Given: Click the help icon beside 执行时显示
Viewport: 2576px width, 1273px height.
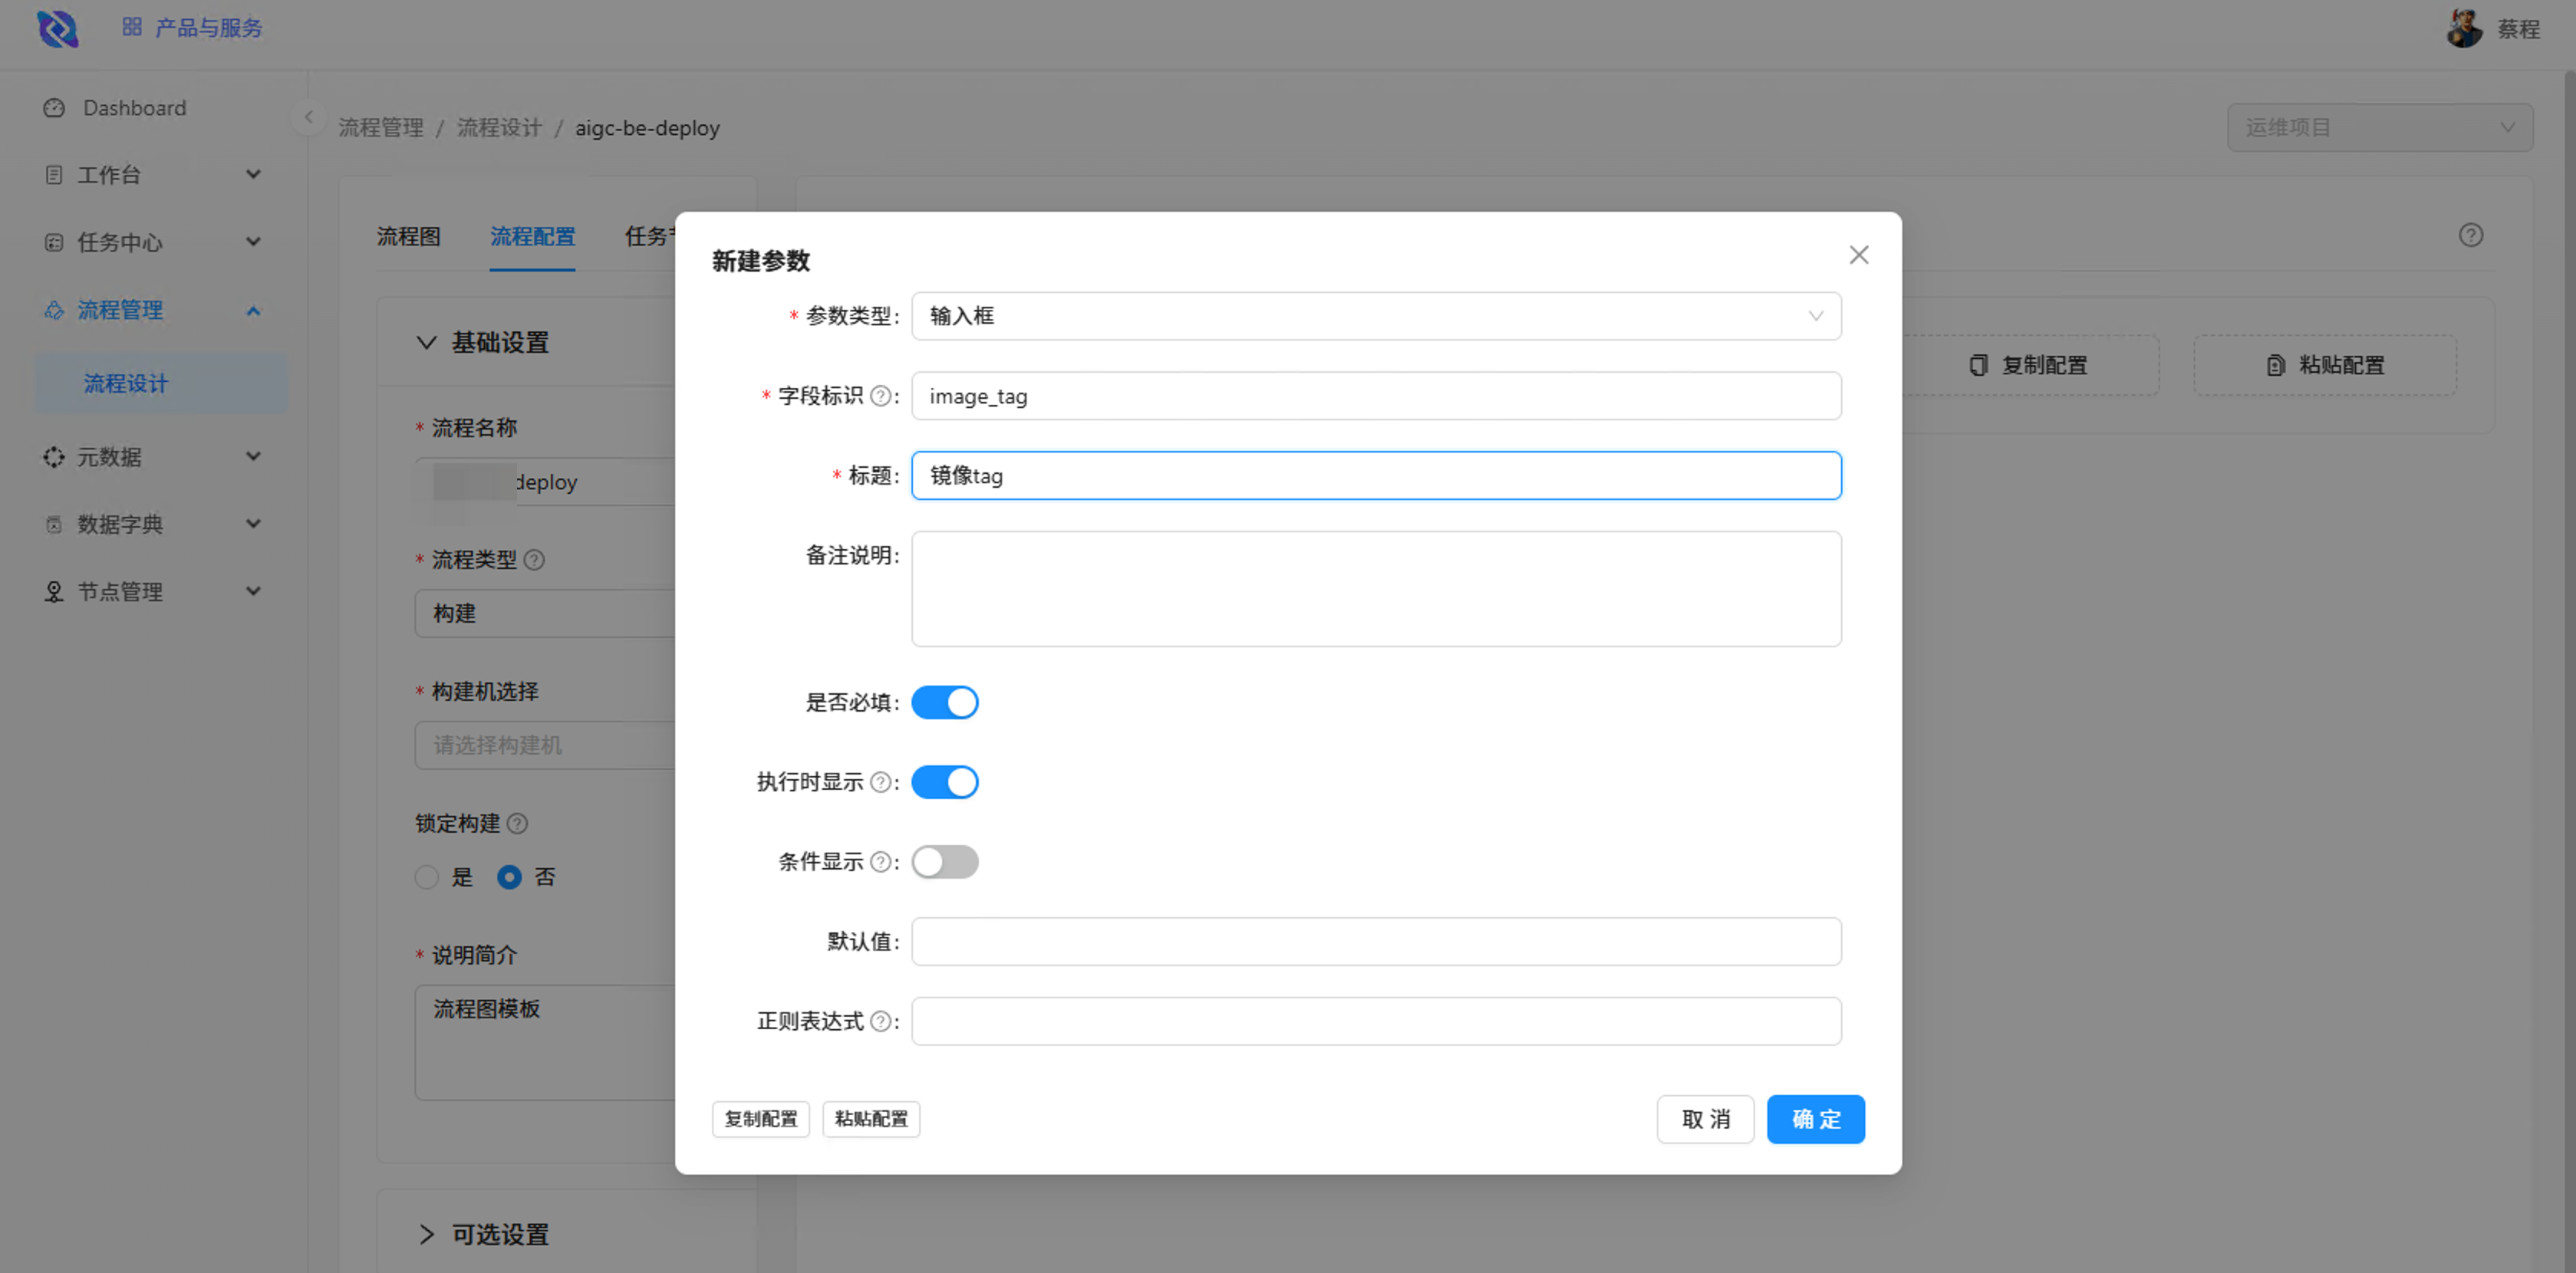Looking at the screenshot, I should point(880,782).
